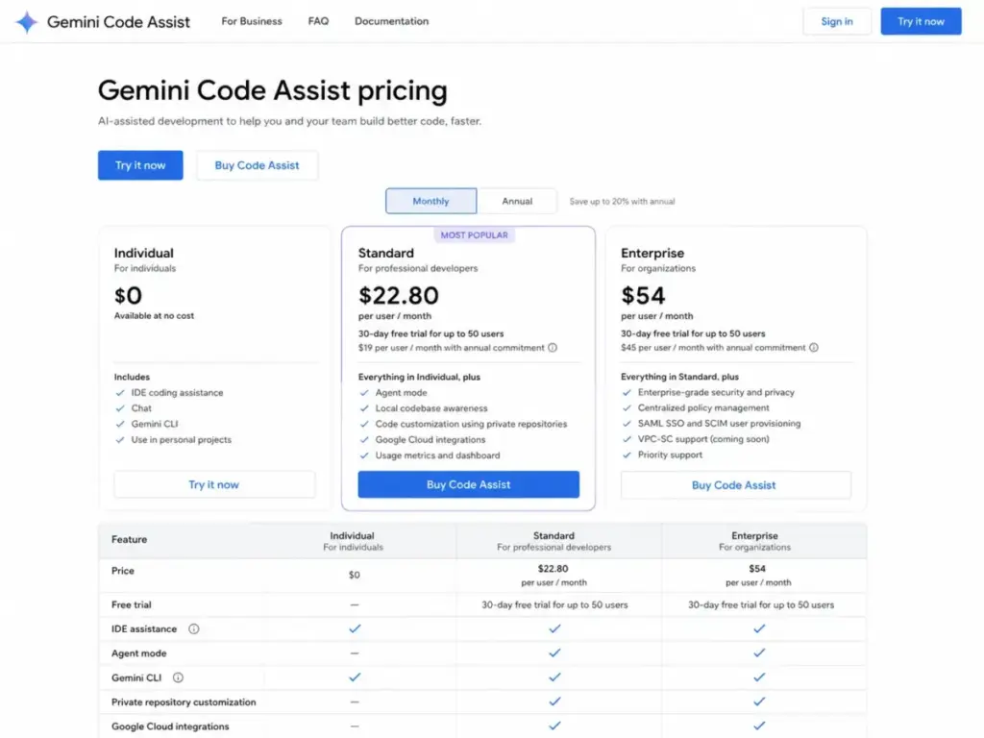Open info icon beside $45 annual commitment
Image resolution: width=984 pixels, height=738 pixels.
[x=813, y=348]
